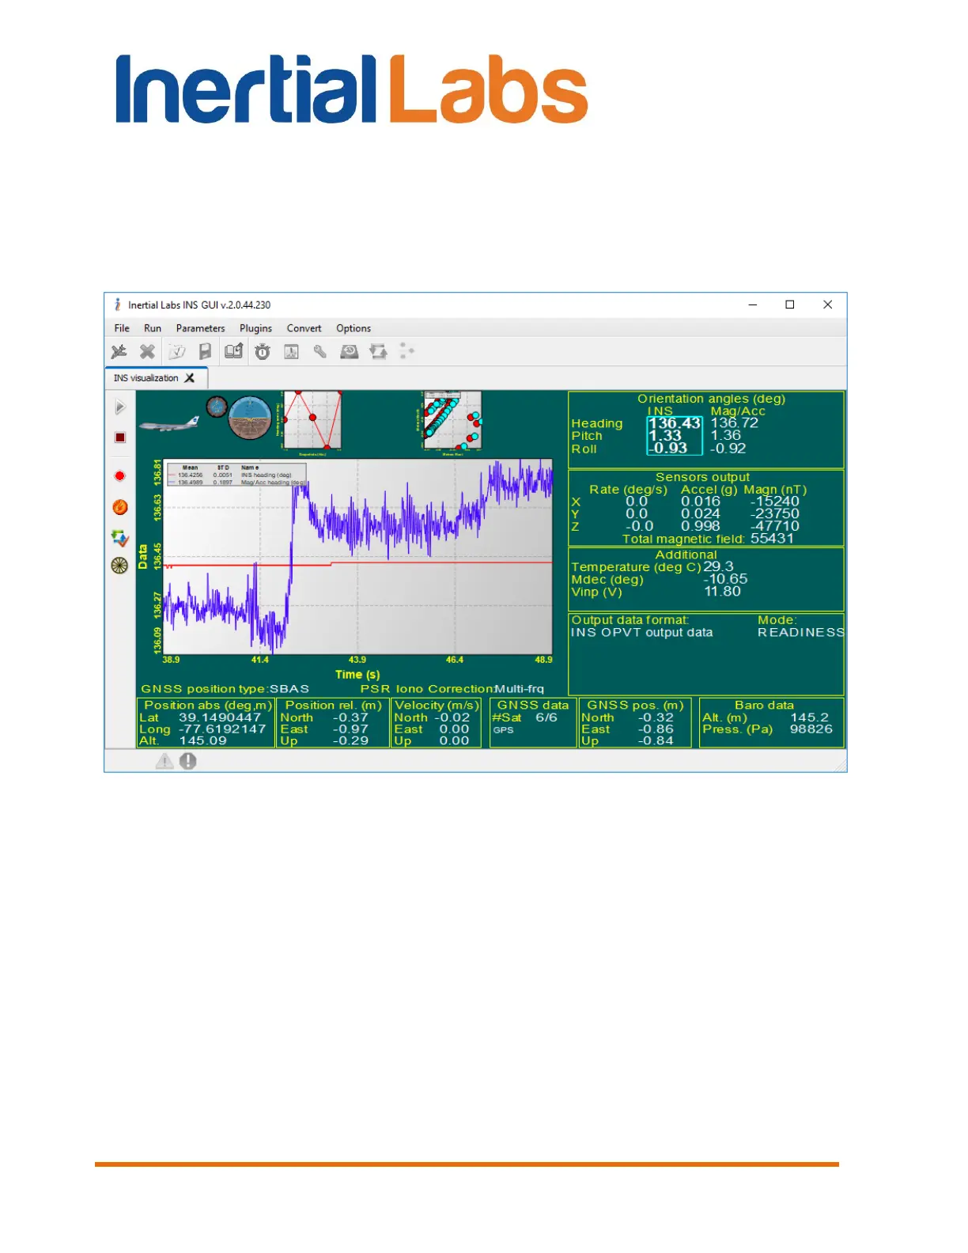Image resolution: width=968 pixels, height=1253 pixels.
Task: Click the small compass gauge thumbnail
Action: 217,407
